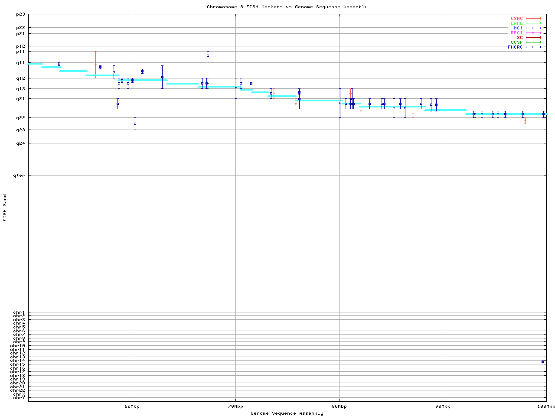This screenshot has height=416, width=555.
Task: Click the chart title text
Action: click(x=287, y=7)
